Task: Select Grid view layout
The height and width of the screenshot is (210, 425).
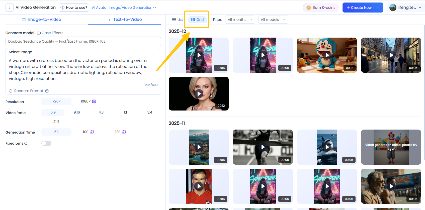Action: 197,20
